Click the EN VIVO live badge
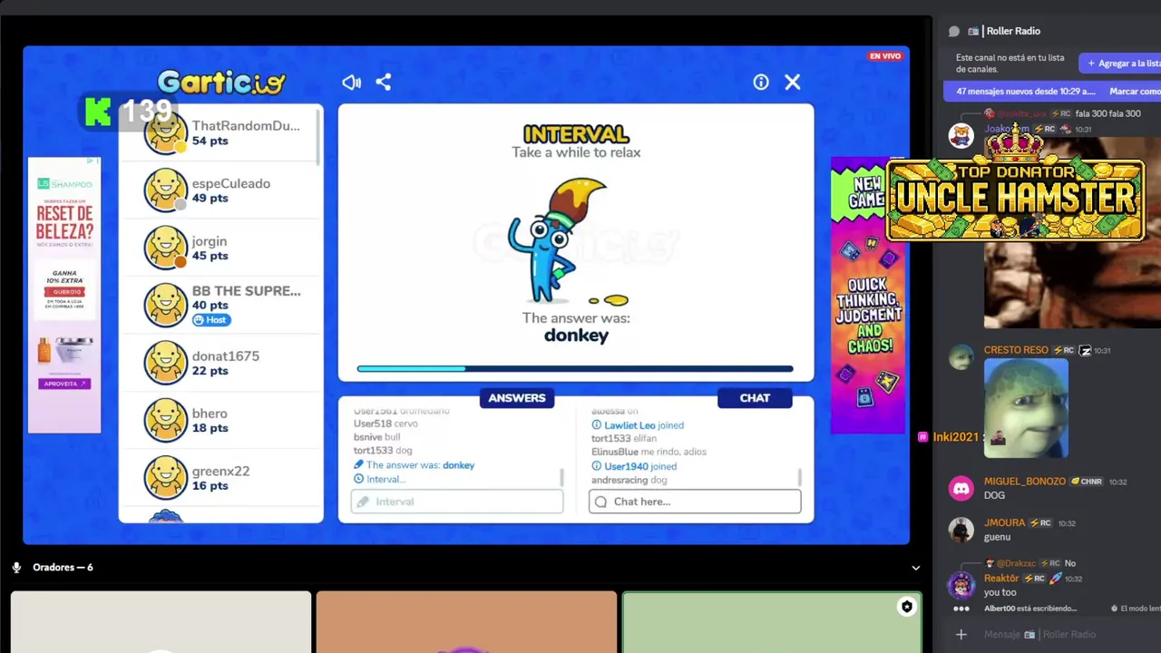The width and height of the screenshot is (1161, 653). pyautogui.click(x=885, y=56)
